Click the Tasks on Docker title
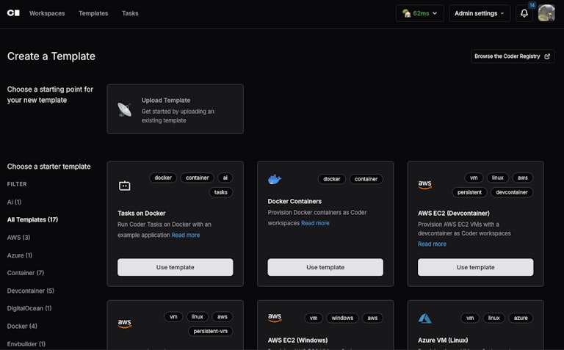 pyautogui.click(x=141, y=213)
